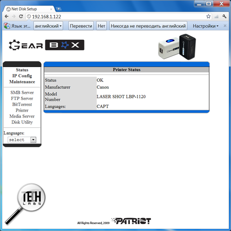Click the address bar showing 192.168.1.122
The width and height of the screenshot is (231, 231).
(x=117, y=17)
